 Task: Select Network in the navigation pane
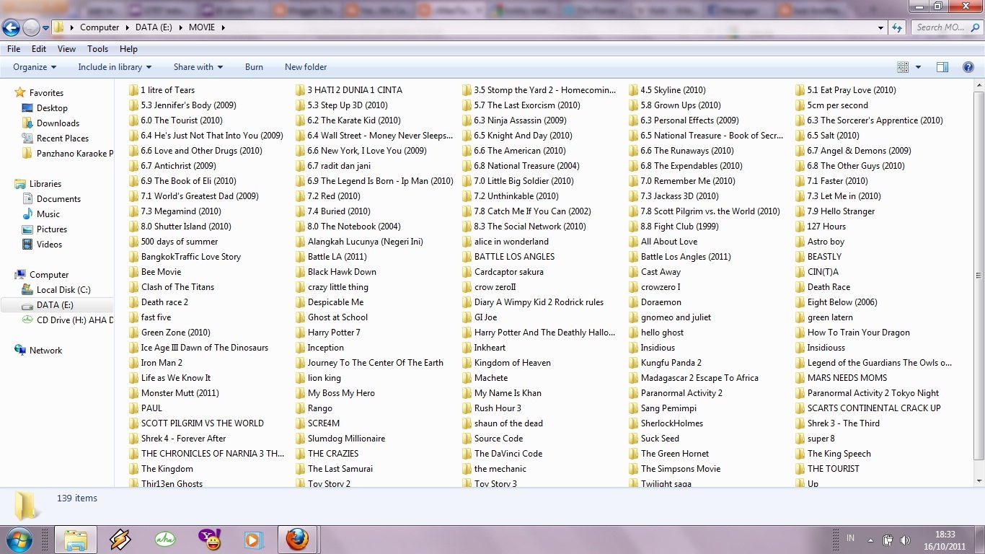45,351
